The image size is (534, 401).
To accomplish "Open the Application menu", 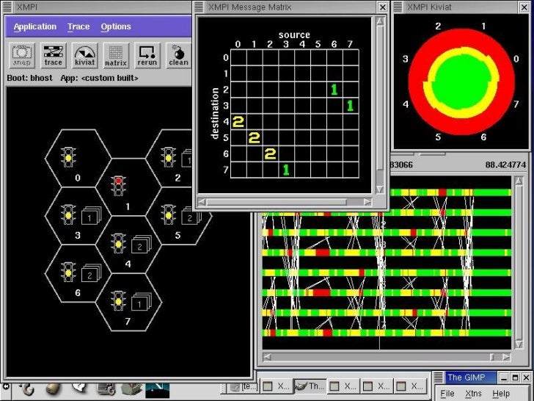I will [x=35, y=26].
